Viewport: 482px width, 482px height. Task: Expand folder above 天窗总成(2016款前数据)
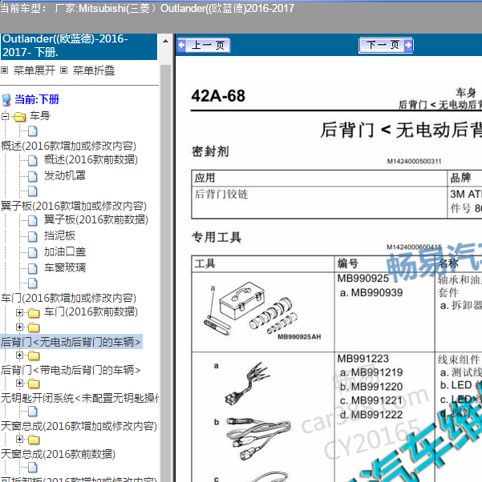point(20,440)
